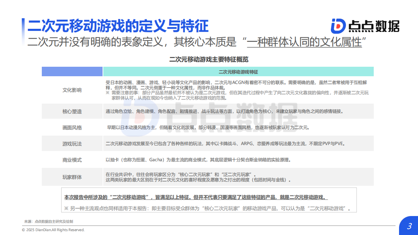
Task: Select the 玩家群体 row label cell
Action: point(72,176)
